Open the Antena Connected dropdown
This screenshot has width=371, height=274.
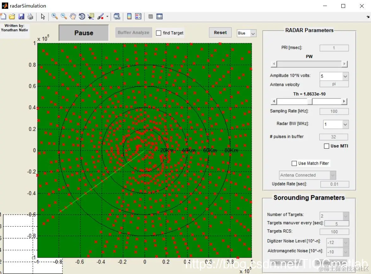pos(307,175)
